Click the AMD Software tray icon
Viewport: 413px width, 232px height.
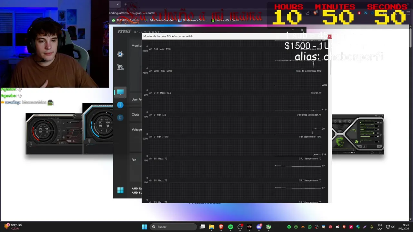click(351, 227)
